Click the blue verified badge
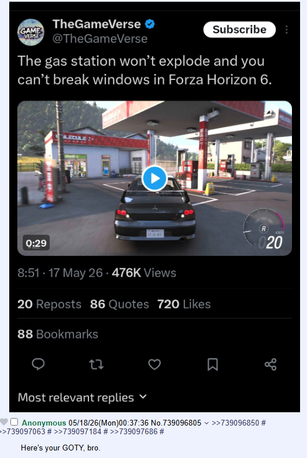The image size is (307, 458). (x=150, y=24)
